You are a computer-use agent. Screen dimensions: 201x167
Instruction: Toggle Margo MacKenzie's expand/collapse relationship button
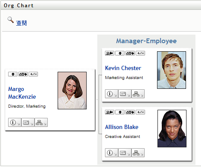coord(33,74)
